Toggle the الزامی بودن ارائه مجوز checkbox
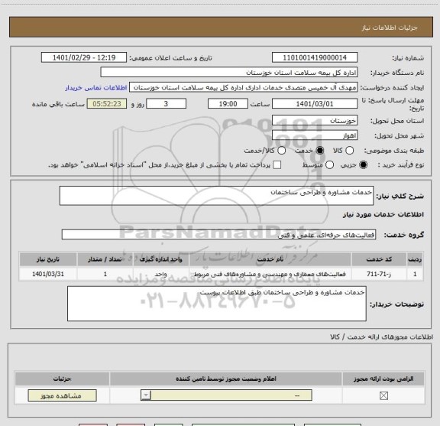This screenshot has width=440, height=426. pyautogui.click(x=383, y=396)
